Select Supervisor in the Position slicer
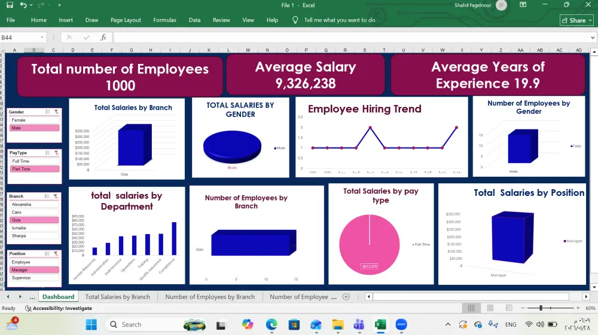 34,278
